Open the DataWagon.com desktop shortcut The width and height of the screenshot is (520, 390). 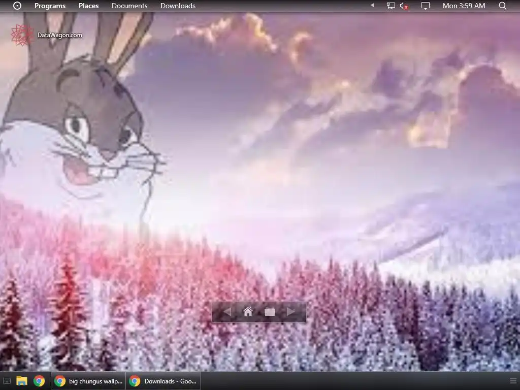click(x=46, y=35)
